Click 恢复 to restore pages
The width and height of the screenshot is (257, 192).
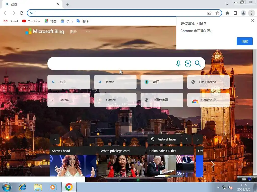pos(244,41)
